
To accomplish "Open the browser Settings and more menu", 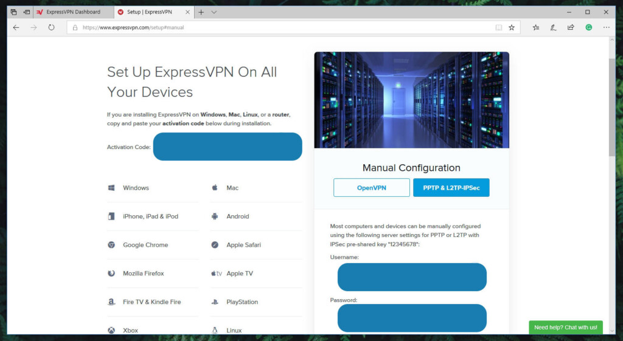I will (x=607, y=27).
